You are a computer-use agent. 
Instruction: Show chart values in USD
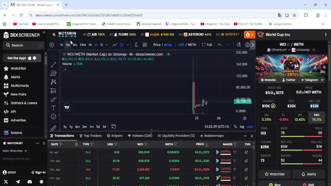[181, 45]
